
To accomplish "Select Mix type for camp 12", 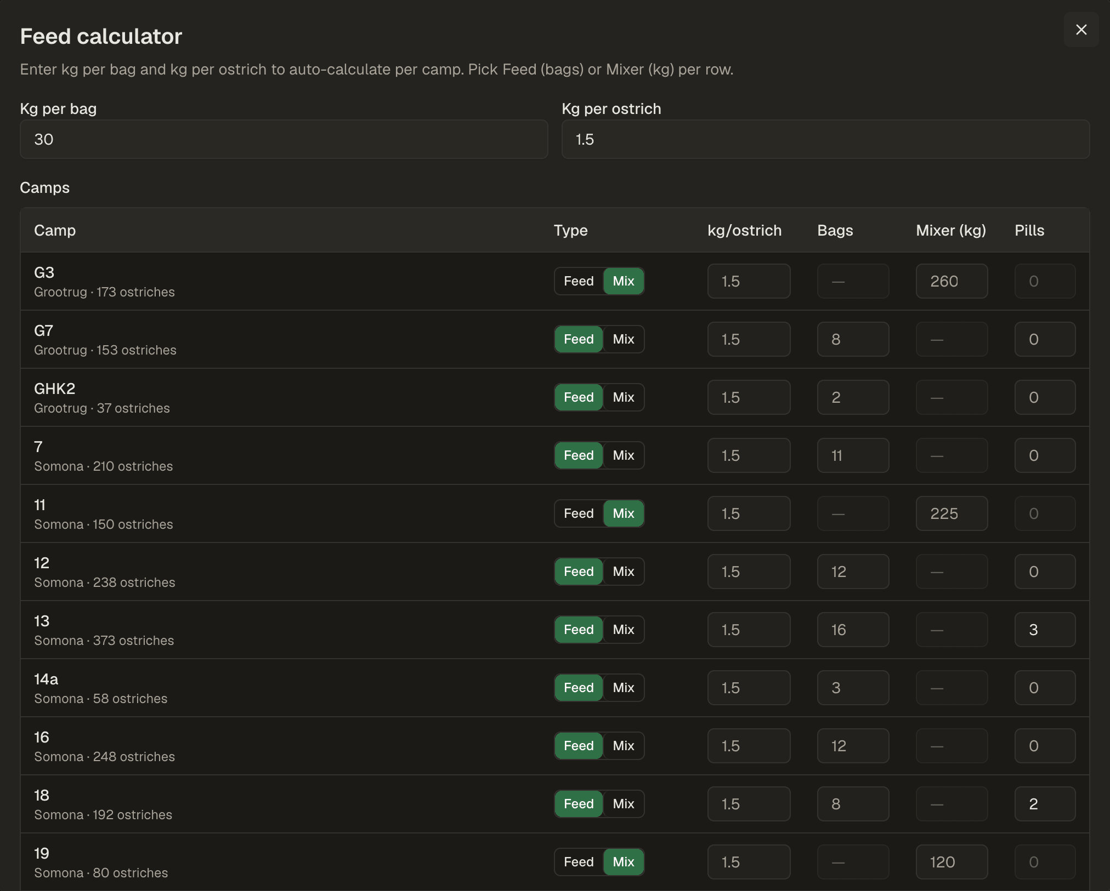I will (624, 572).
